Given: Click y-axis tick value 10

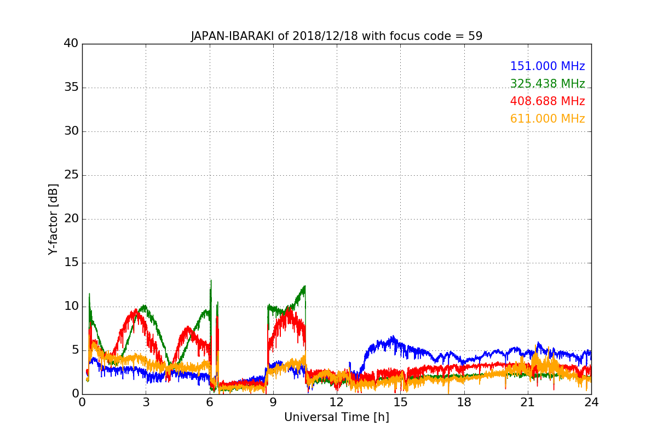Looking at the screenshot, I should click(71, 307).
